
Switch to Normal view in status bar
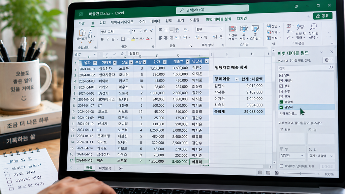260,173
